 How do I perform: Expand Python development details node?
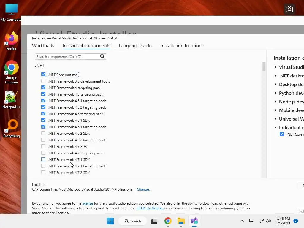click(276, 93)
